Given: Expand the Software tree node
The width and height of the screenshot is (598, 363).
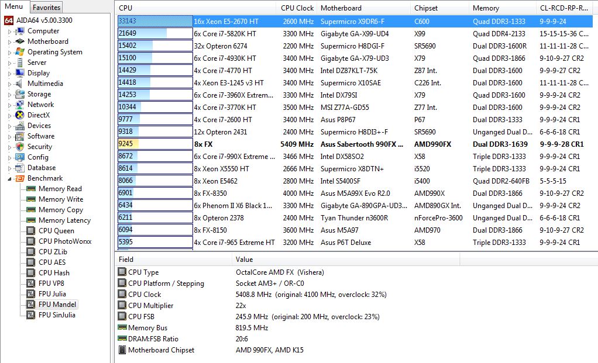Looking at the screenshot, I should (9, 136).
